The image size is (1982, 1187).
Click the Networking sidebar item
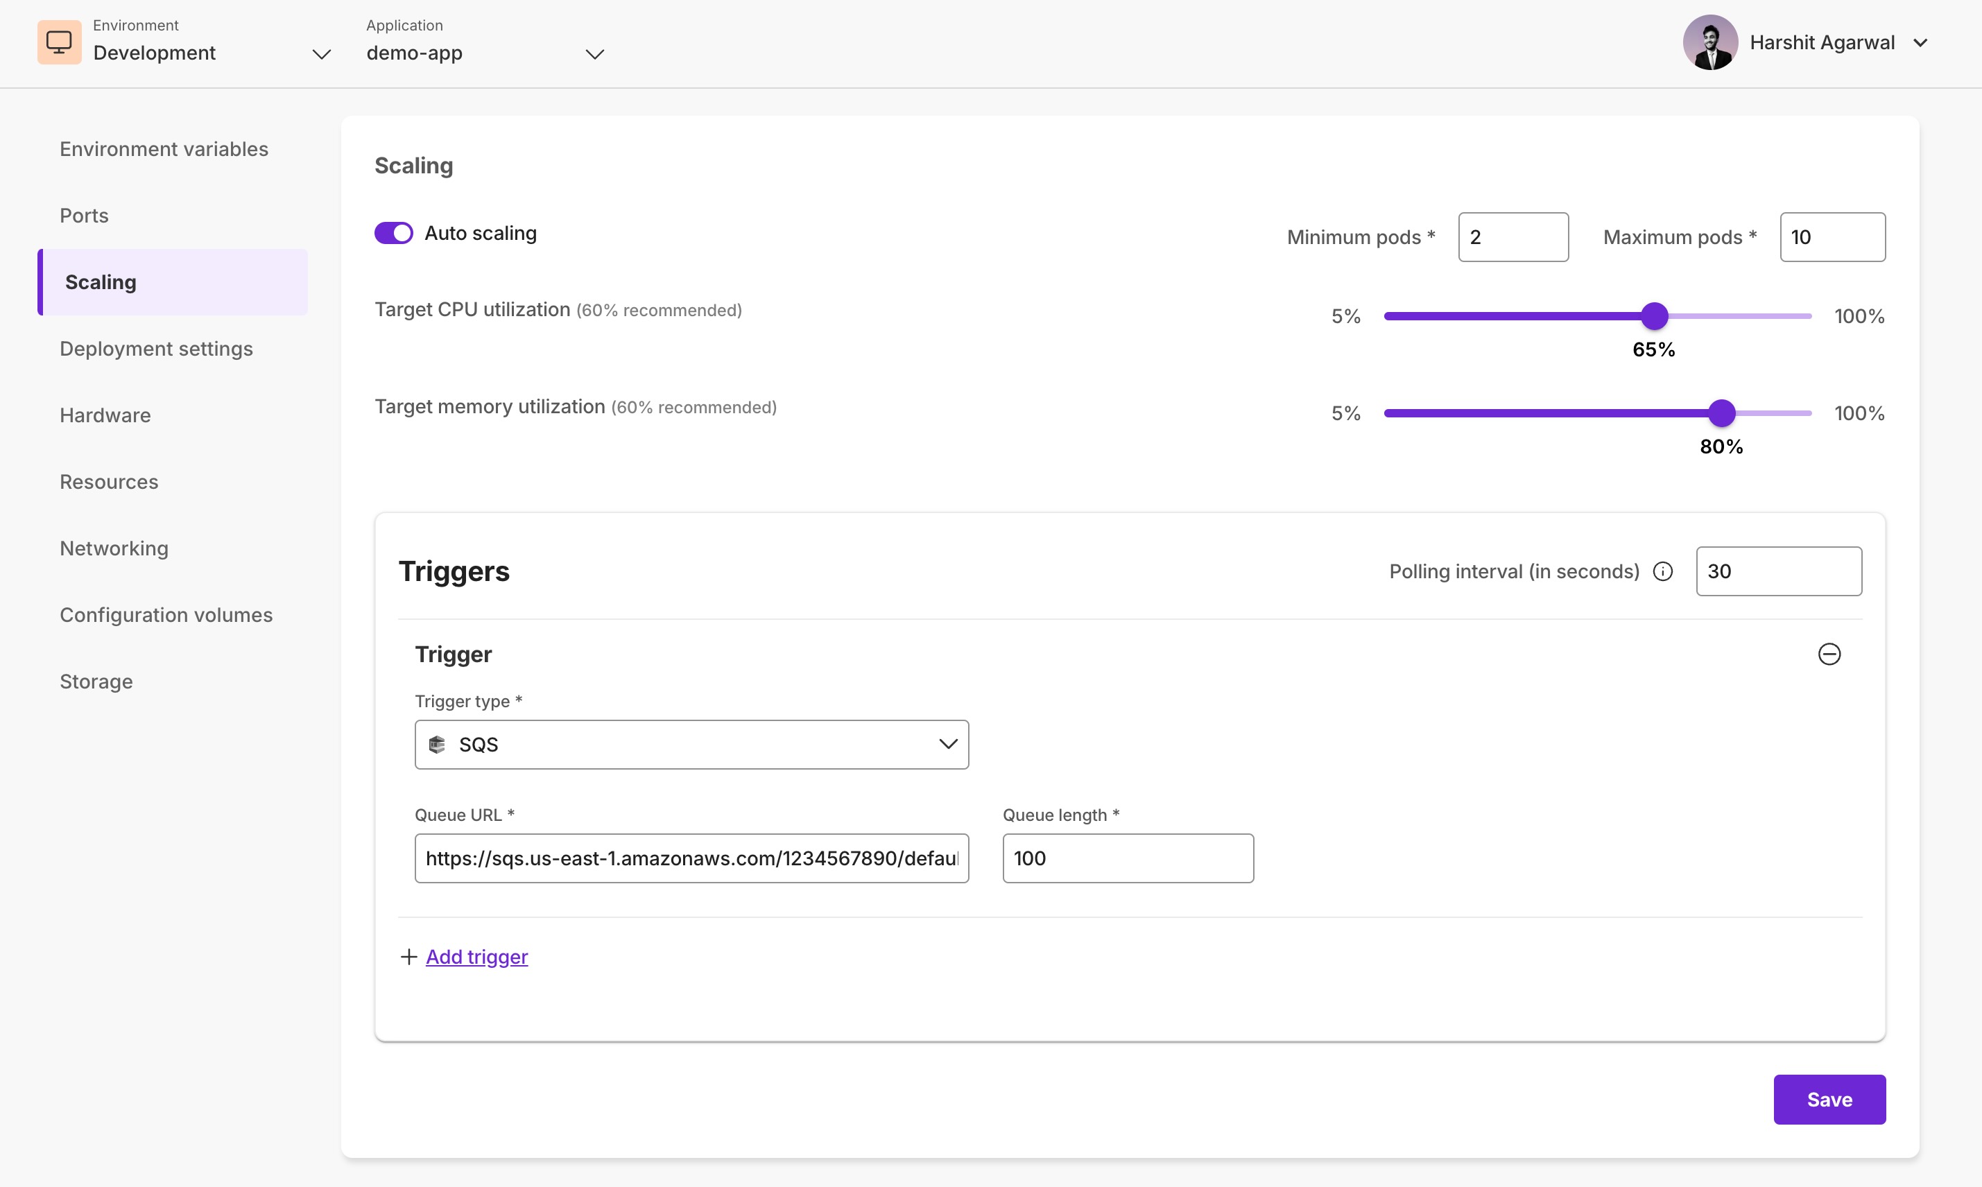tap(113, 548)
